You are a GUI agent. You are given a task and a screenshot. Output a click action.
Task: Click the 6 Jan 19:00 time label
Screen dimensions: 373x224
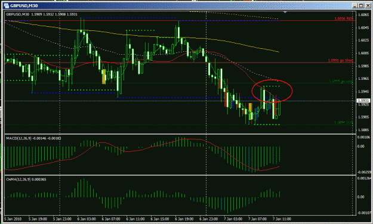click(x=184, y=219)
